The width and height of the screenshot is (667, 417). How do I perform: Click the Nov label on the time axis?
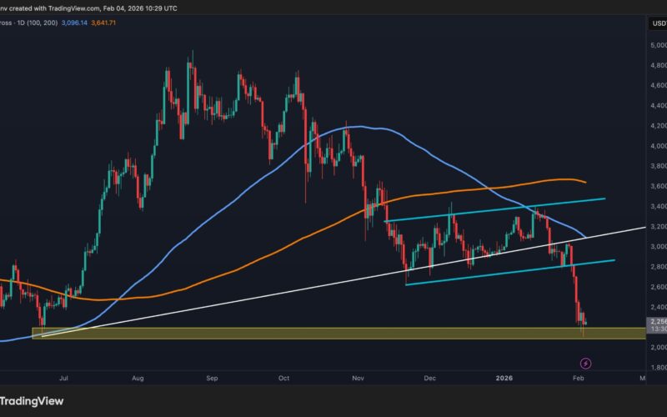click(359, 378)
